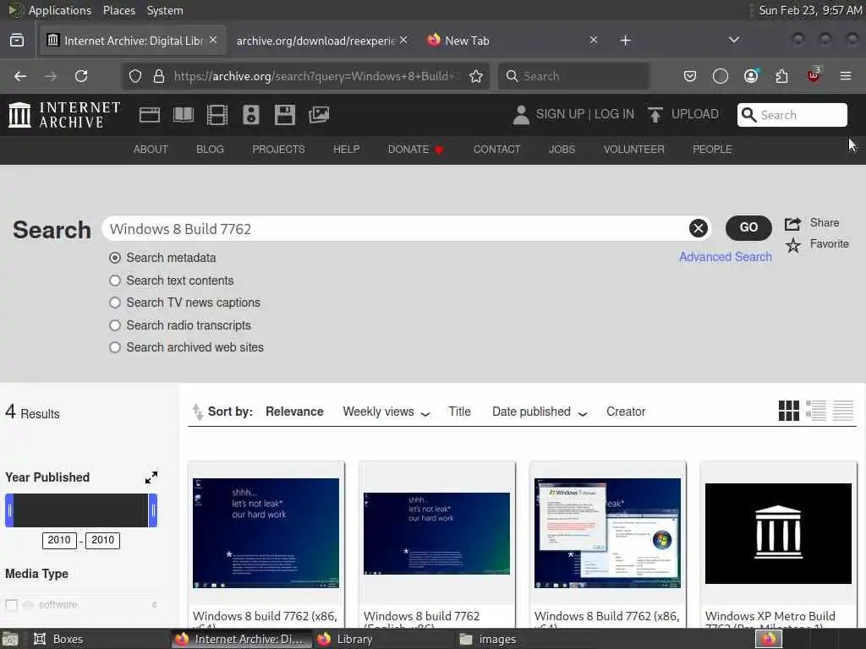Switch to images folder window in taskbar
Screen dimensions: 866x649
click(x=488, y=639)
